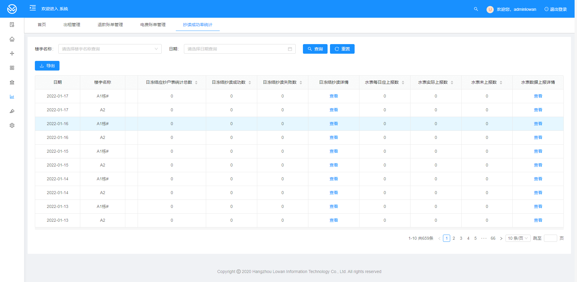Click the pagination ellipsis to skip pages
This screenshot has height=282, width=577.
click(x=484, y=238)
